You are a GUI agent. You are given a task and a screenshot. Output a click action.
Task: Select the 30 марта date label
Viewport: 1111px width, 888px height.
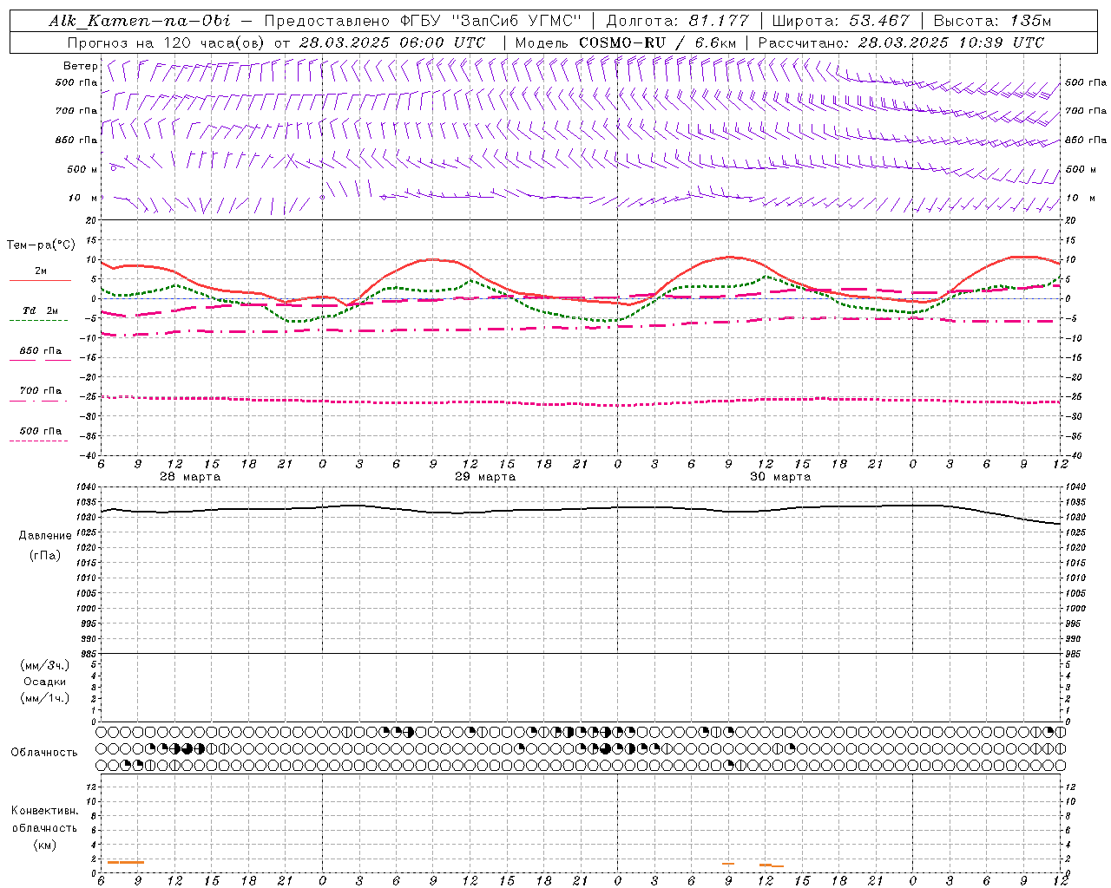point(780,477)
